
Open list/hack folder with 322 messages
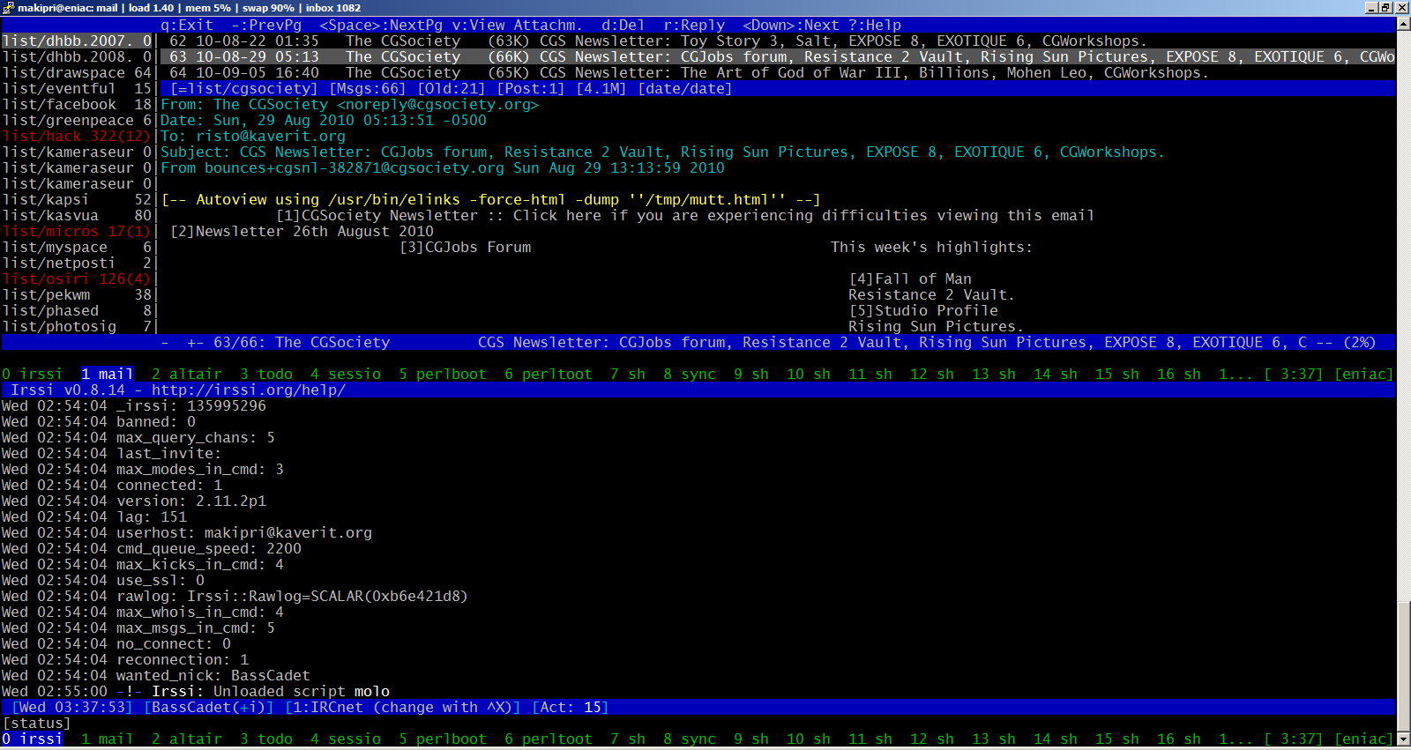coord(77,136)
